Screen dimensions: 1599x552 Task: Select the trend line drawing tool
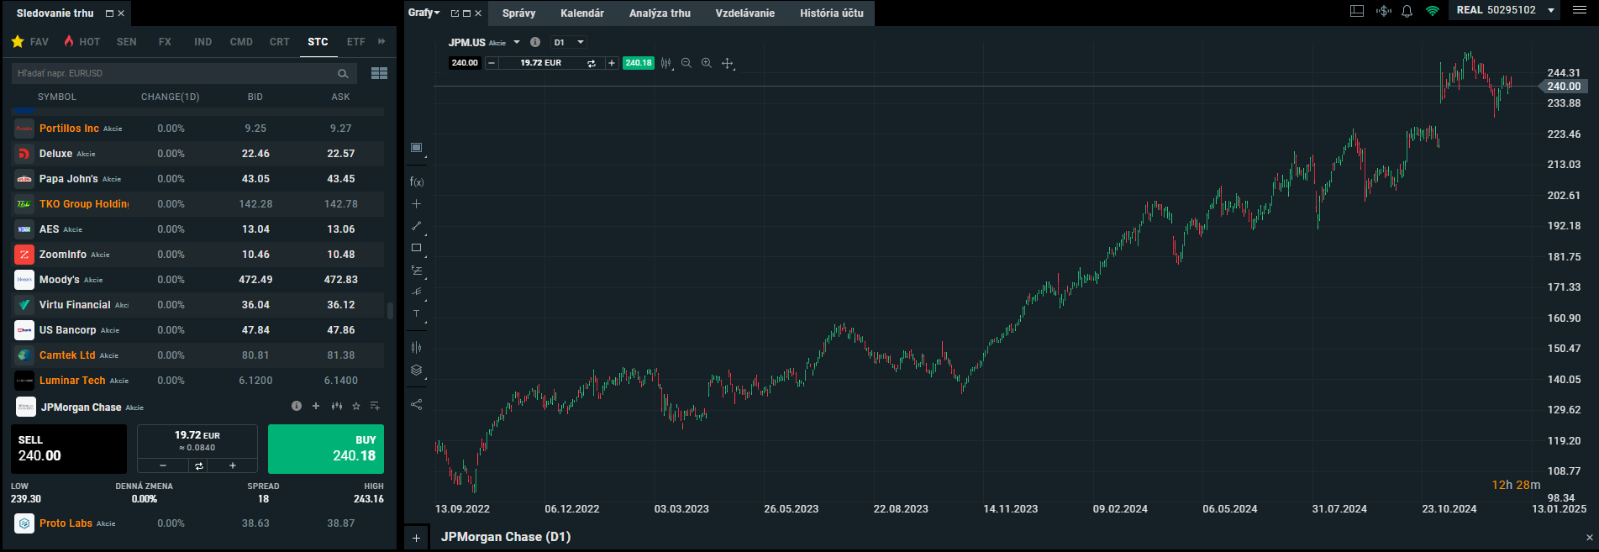(x=416, y=226)
